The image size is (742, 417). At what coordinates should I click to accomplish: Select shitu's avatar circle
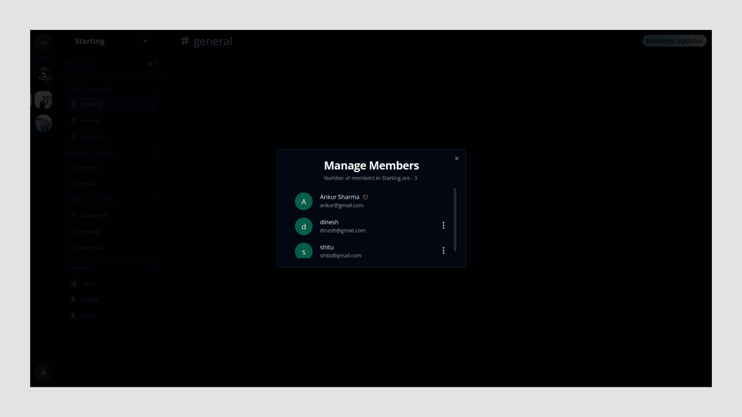304,251
